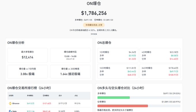This screenshot has width=196, height=112.
Task: Click the ON多头与空头爆仓对比 (24小时) heading
Action: pyautogui.click(x=121, y=88)
